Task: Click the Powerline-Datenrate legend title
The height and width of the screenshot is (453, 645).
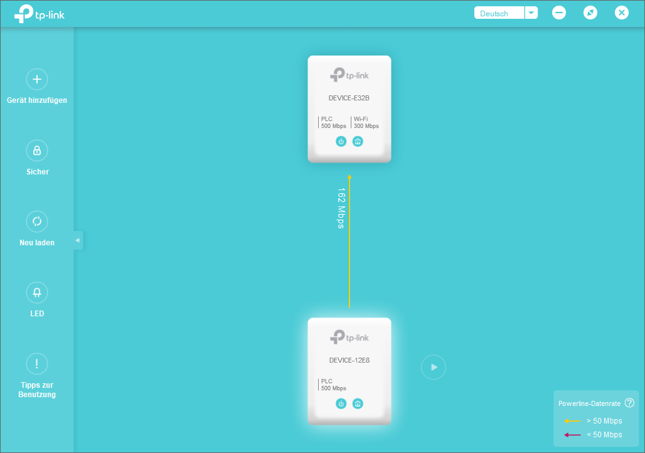Action: [x=589, y=403]
